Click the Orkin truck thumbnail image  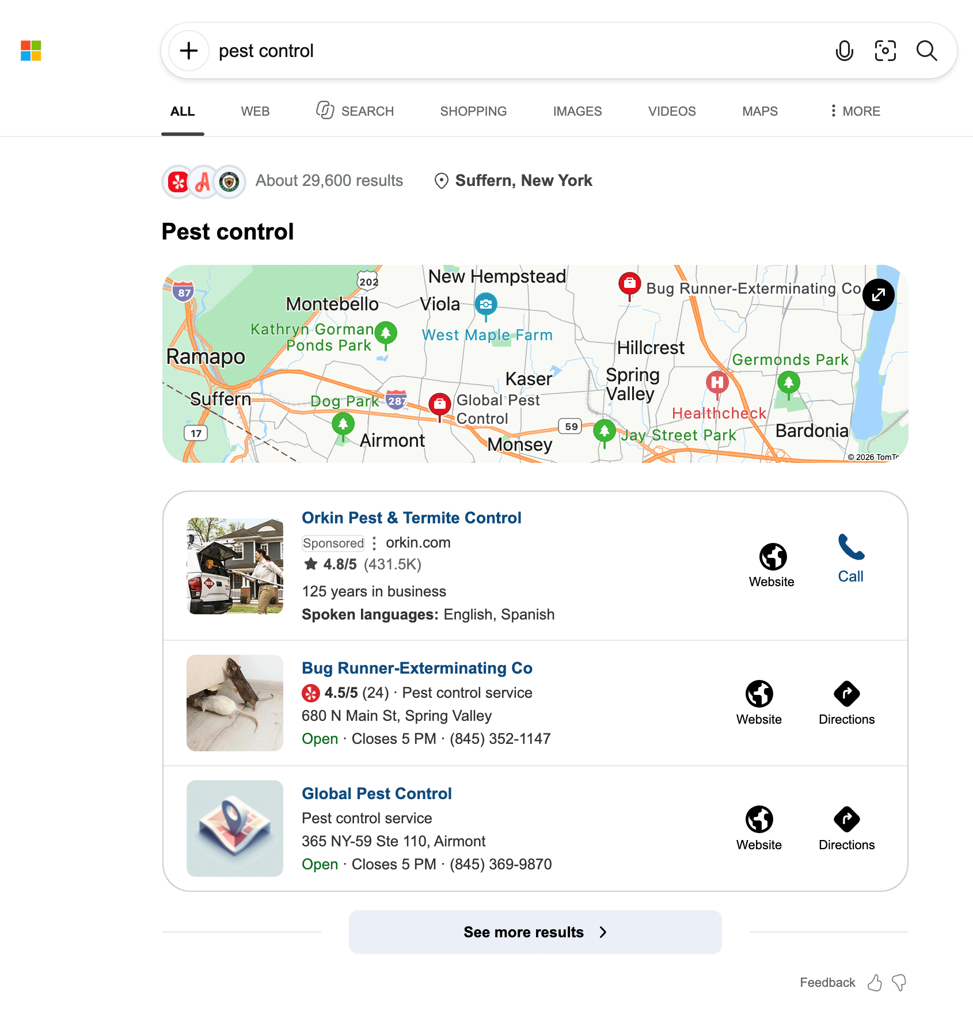(235, 566)
